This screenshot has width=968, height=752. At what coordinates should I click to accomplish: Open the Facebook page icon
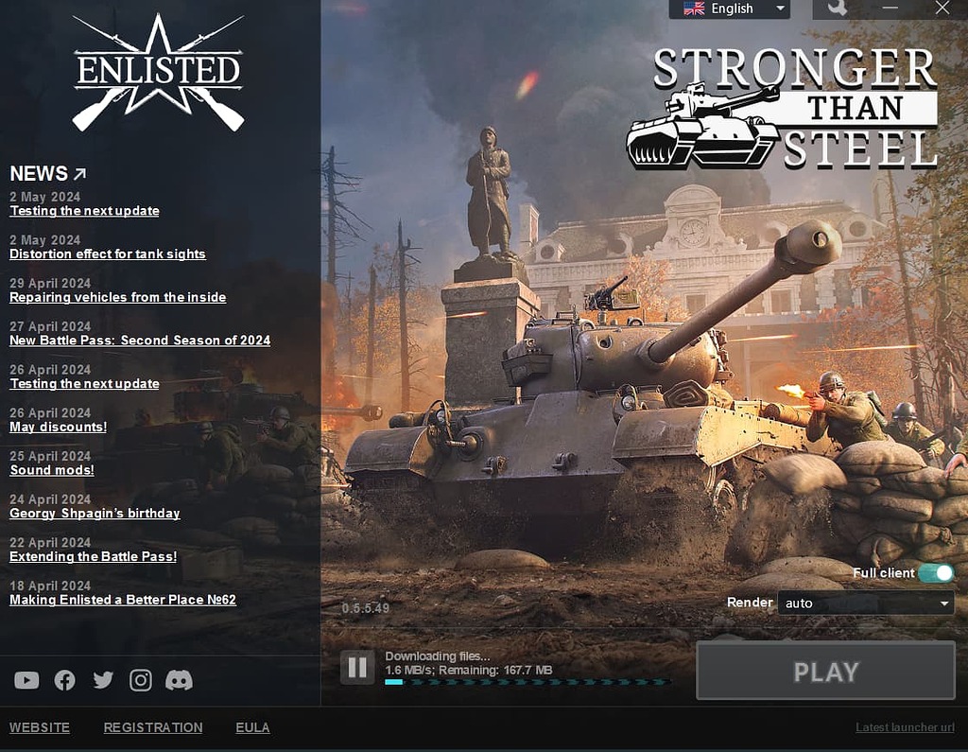click(x=65, y=680)
